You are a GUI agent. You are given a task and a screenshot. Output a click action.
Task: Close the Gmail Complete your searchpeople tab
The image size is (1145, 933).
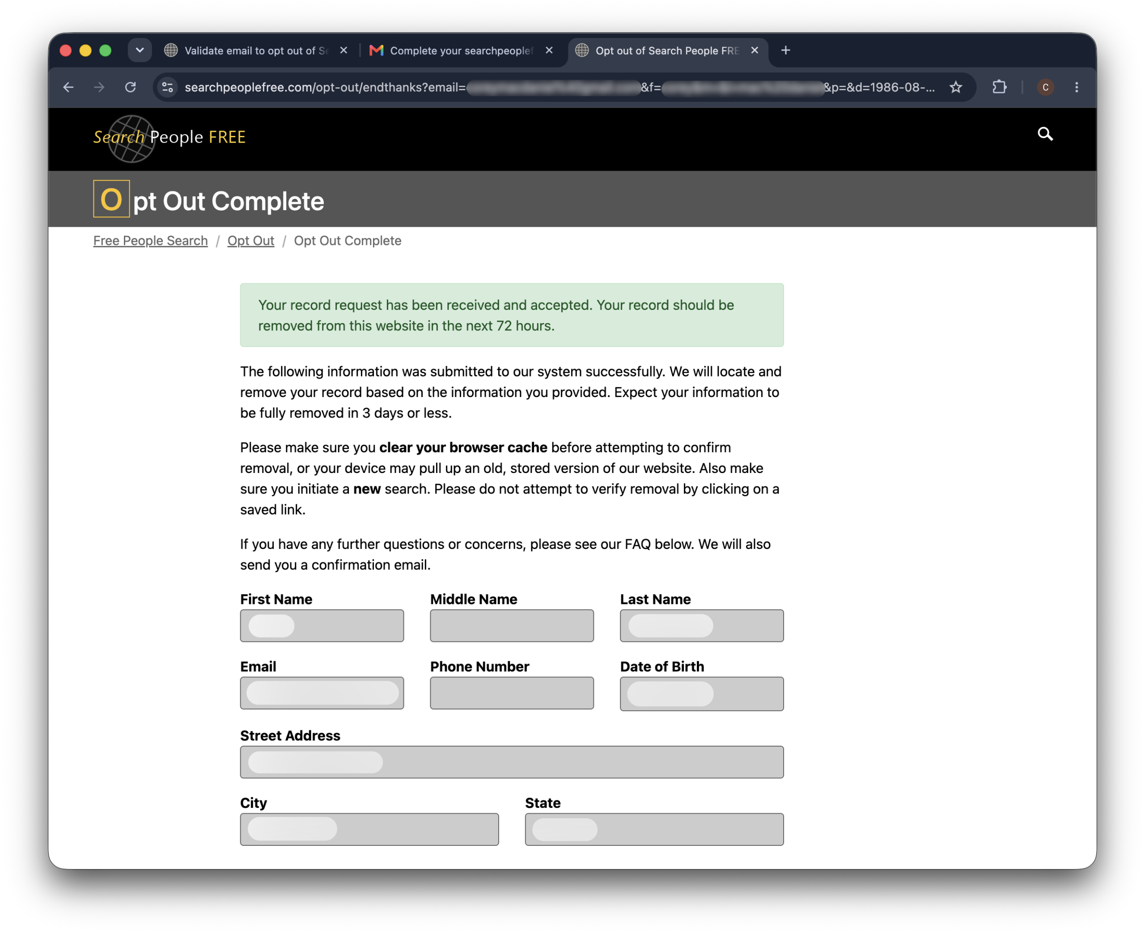pyautogui.click(x=549, y=50)
